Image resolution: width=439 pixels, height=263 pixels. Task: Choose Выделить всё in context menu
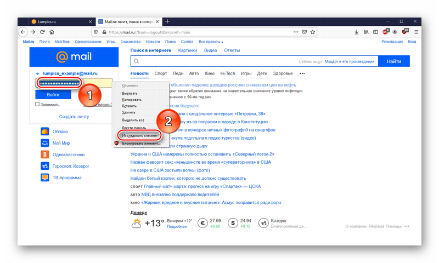point(133,120)
